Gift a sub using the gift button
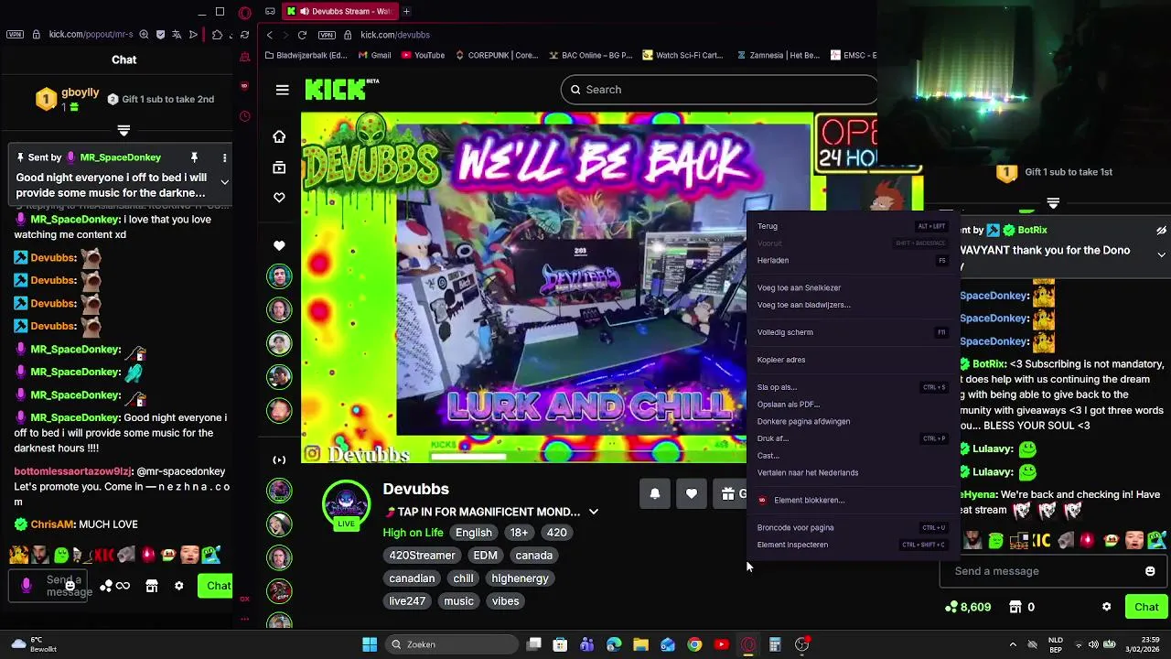Image resolution: width=1171 pixels, height=659 pixels. point(731,493)
